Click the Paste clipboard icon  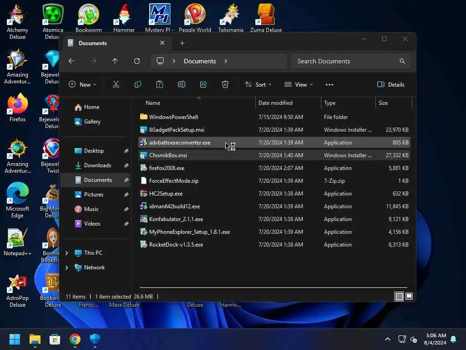pyautogui.click(x=160, y=84)
